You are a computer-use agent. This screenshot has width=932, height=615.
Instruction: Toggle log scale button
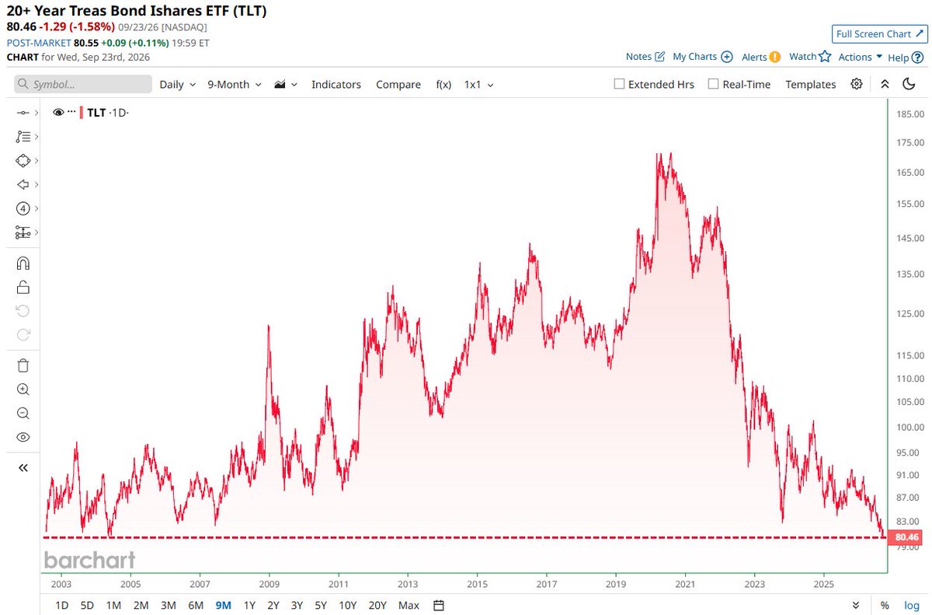911,605
